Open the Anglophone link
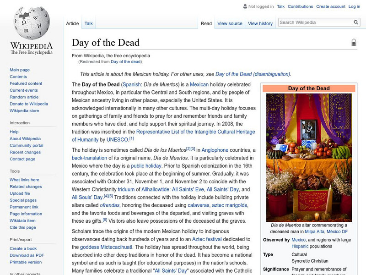The height and width of the screenshot is (275, 366). (x=215, y=150)
